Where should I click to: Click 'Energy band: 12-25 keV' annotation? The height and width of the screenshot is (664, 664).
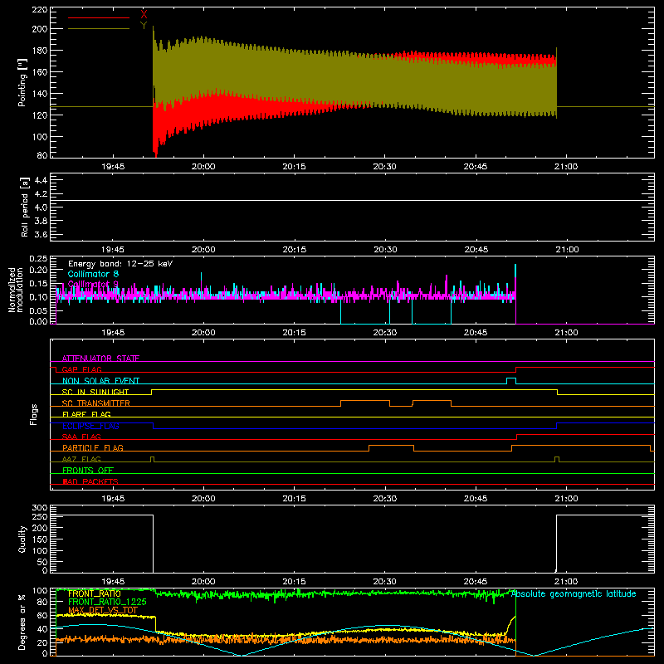click(x=120, y=264)
